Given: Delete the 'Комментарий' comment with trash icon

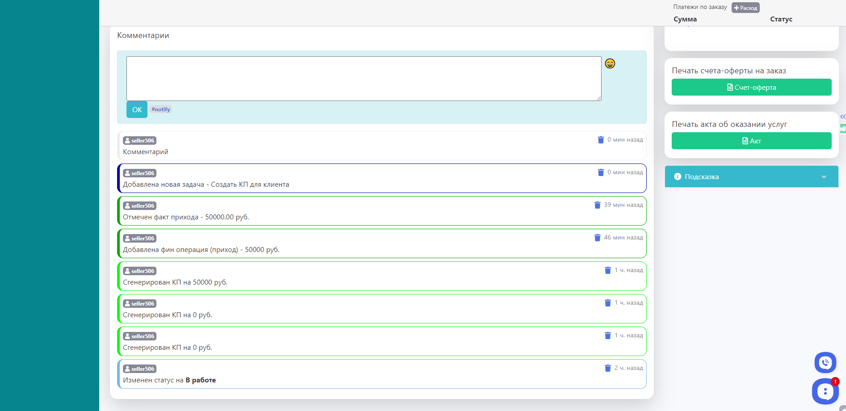Looking at the screenshot, I should [x=601, y=140].
